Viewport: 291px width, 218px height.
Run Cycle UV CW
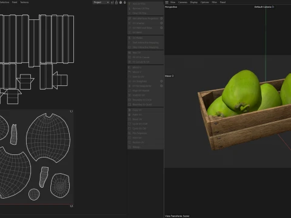coord(145,128)
